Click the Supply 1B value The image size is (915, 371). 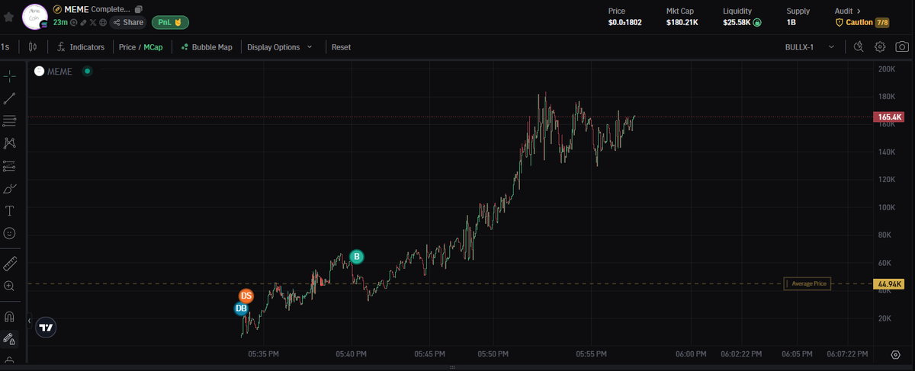[x=791, y=23]
